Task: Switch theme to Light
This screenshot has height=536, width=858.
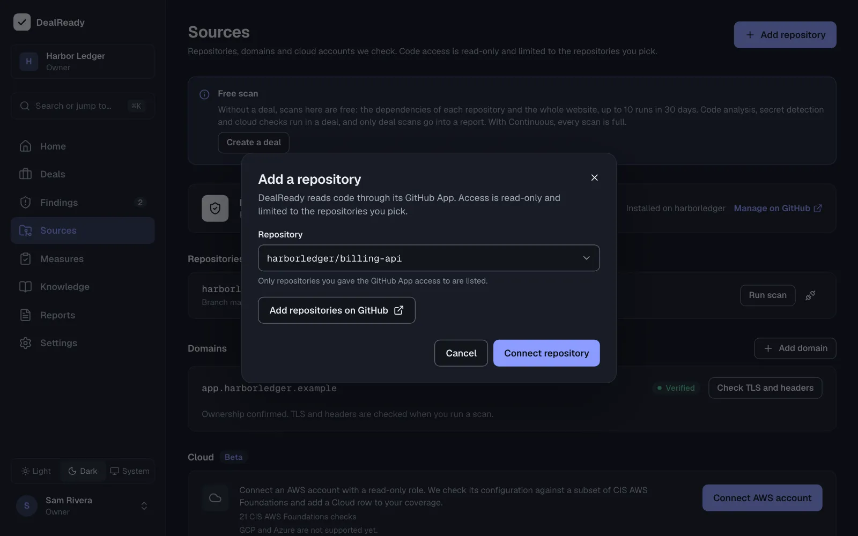Action: (x=36, y=471)
